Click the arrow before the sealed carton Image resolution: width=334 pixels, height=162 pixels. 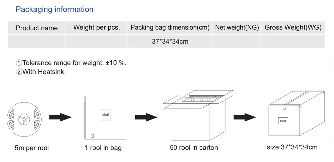click(x=244, y=117)
